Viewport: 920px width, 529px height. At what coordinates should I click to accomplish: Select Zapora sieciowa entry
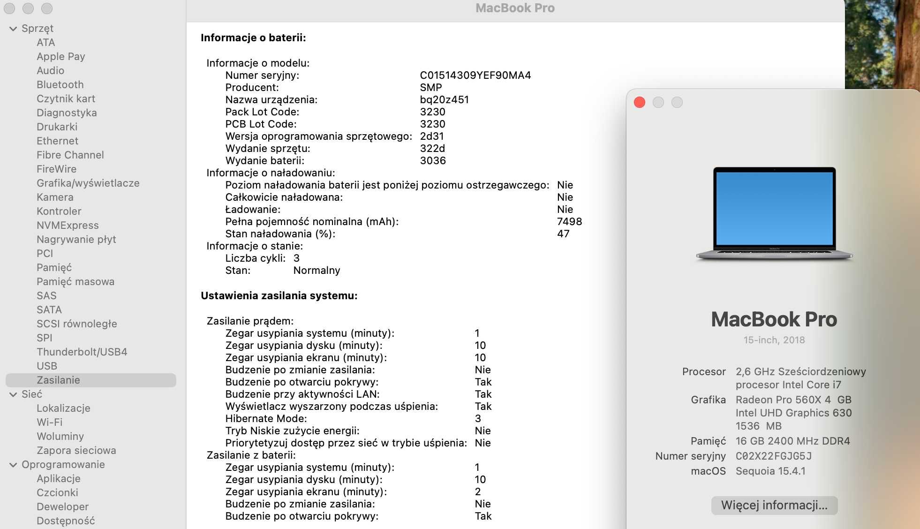tap(76, 450)
